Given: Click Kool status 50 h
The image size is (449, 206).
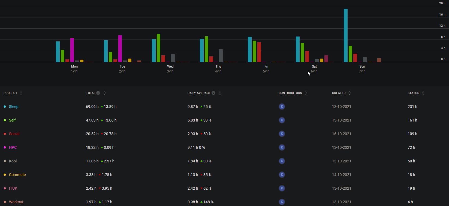Looking at the screenshot, I should point(411,161).
